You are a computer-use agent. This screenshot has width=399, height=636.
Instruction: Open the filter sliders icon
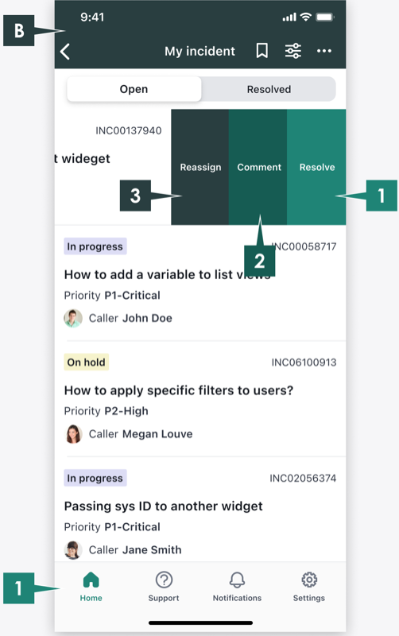click(292, 51)
